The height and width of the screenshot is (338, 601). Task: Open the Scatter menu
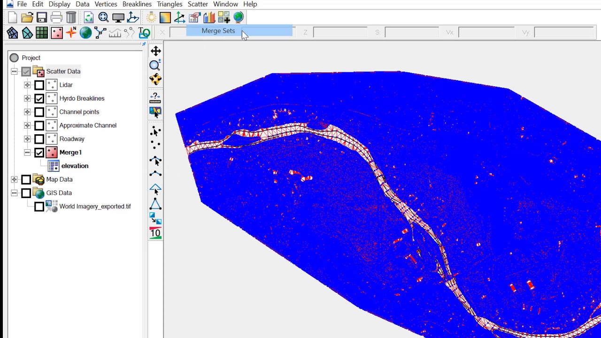coord(198,4)
